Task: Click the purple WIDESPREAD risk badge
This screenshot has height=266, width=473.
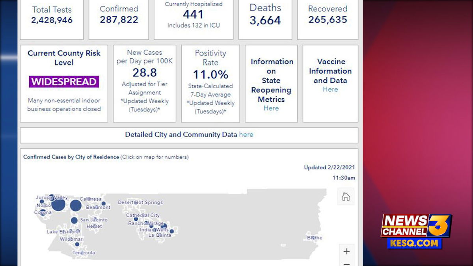Action: 64,82
